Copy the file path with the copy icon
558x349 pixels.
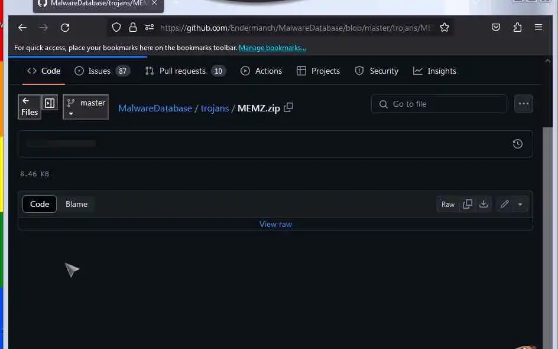click(x=288, y=107)
